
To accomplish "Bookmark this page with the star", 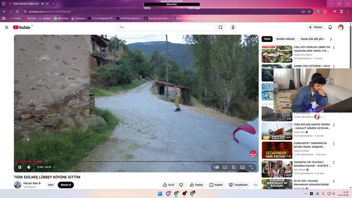I will [309, 12].
